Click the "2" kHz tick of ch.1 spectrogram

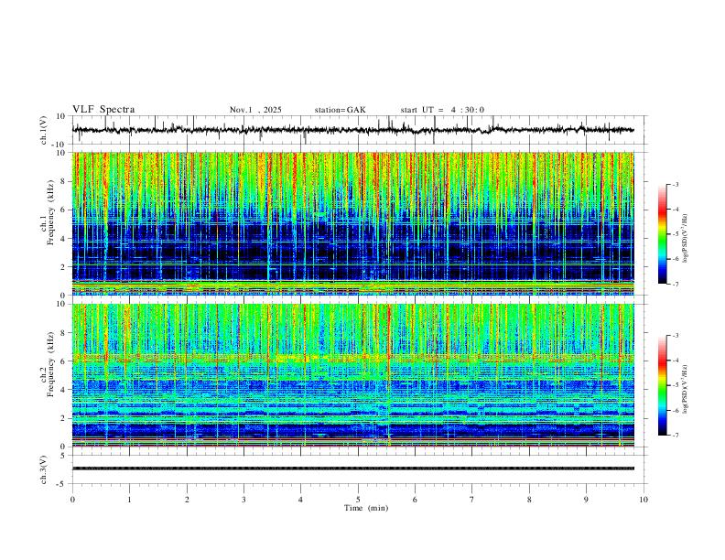click(x=64, y=266)
